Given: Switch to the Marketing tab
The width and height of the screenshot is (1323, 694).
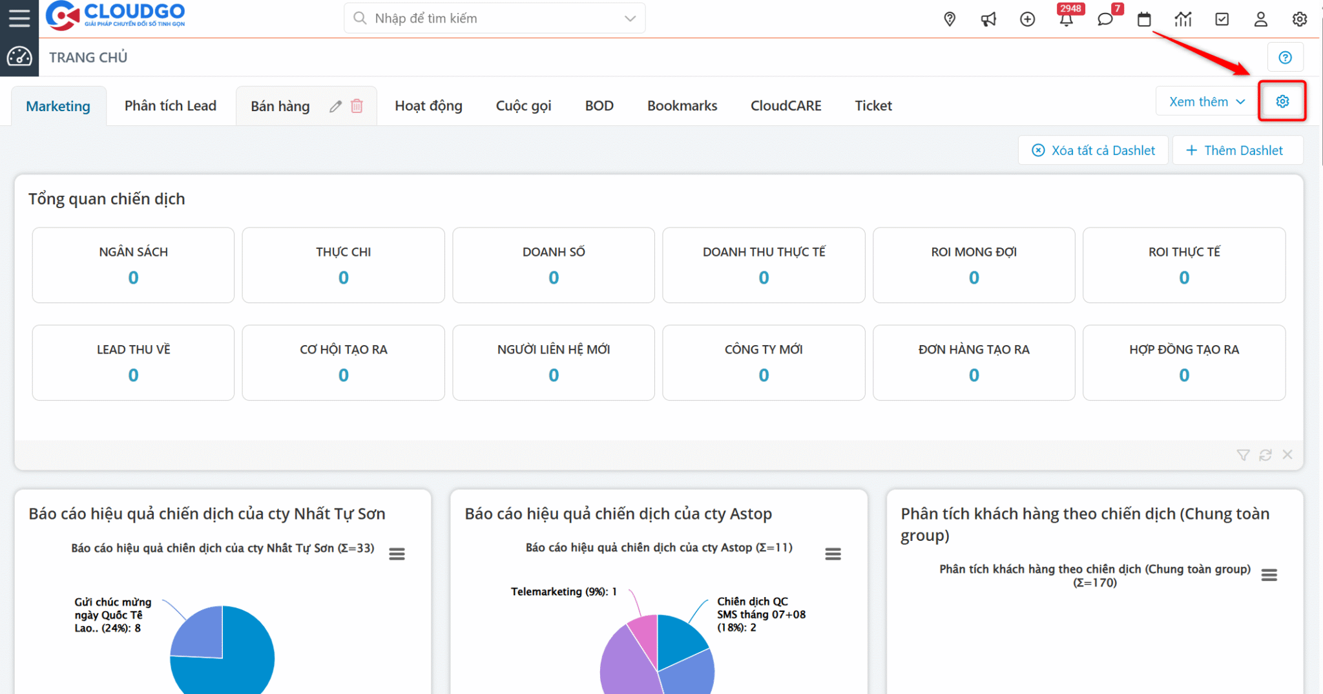Looking at the screenshot, I should pyautogui.click(x=58, y=106).
